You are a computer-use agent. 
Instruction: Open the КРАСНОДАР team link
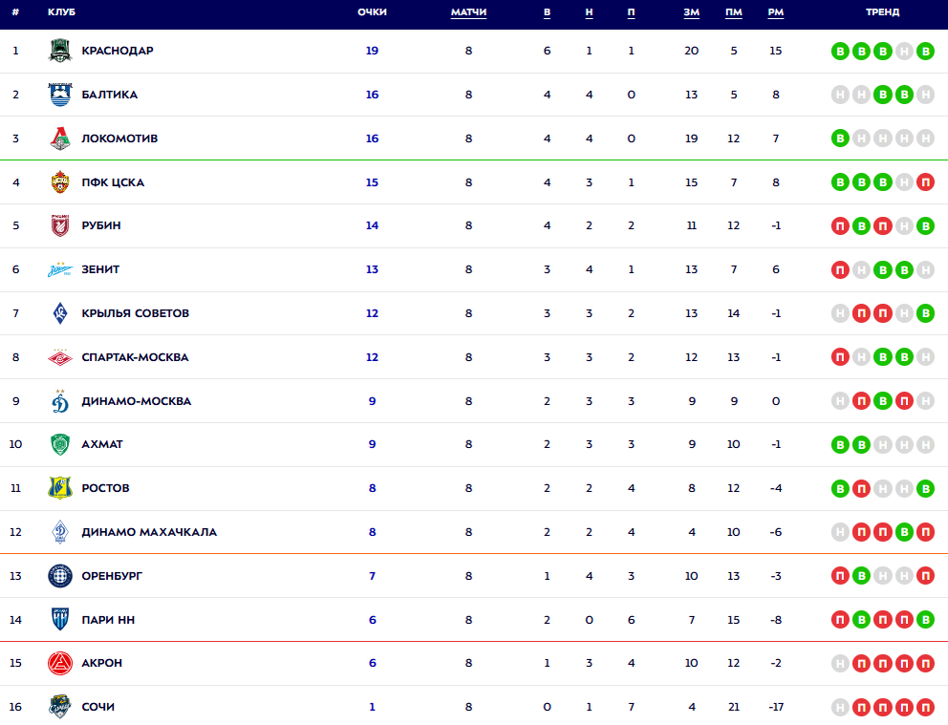click(x=118, y=51)
